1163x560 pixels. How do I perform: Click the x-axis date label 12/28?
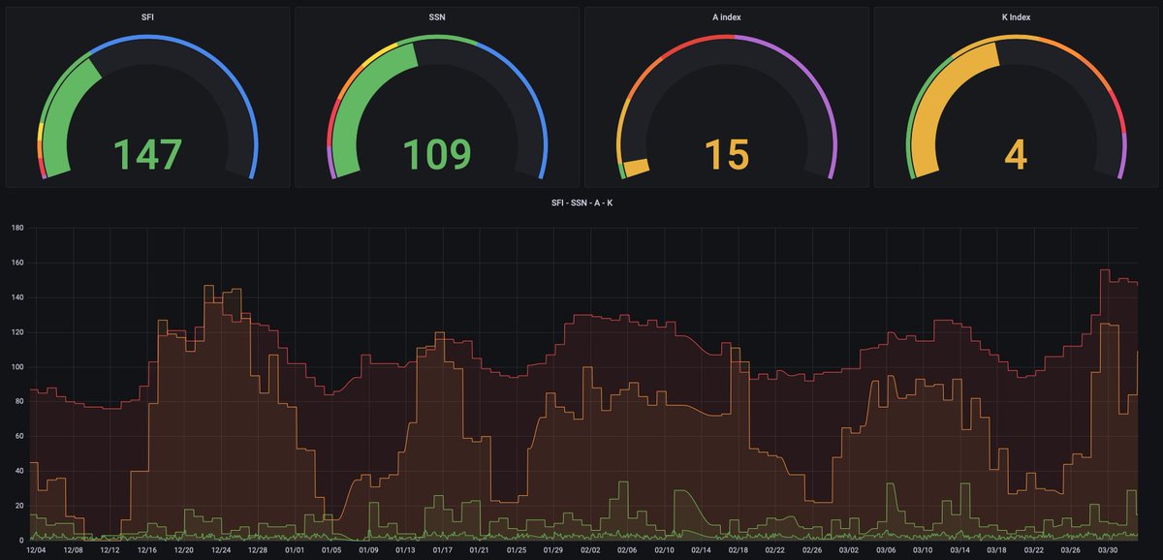click(258, 549)
